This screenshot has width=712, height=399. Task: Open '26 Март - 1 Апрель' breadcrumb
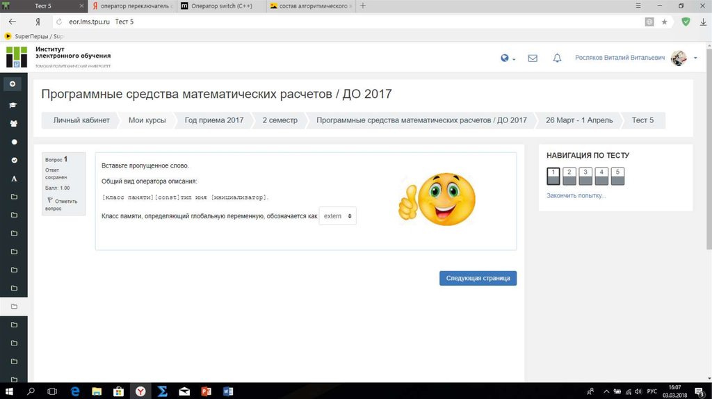pyautogui.click(x=579, y=120)
